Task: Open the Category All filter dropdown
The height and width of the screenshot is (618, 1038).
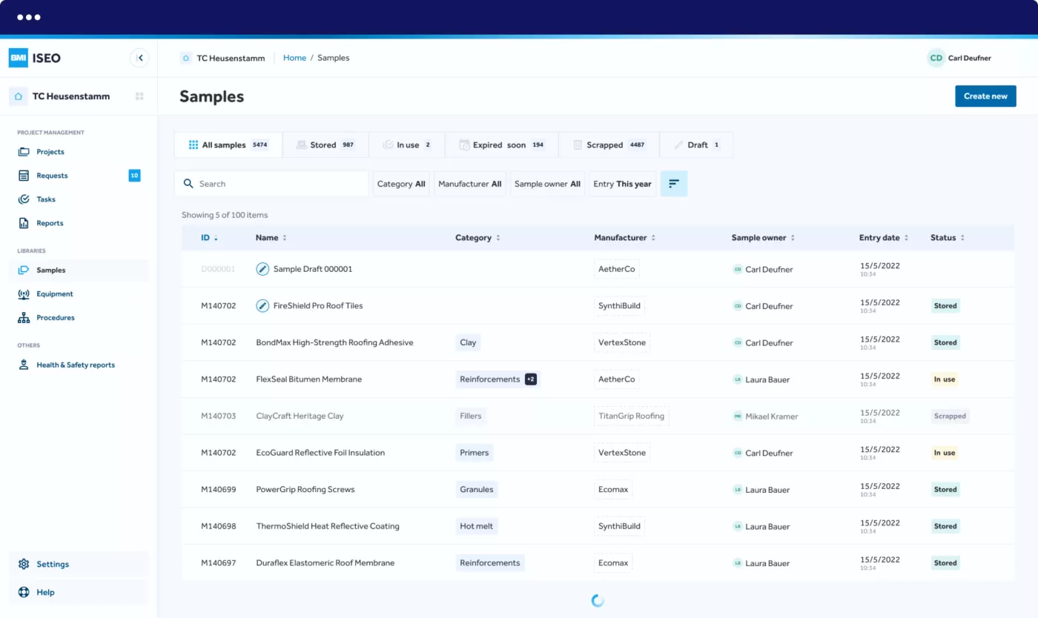Action: point(401,184)
